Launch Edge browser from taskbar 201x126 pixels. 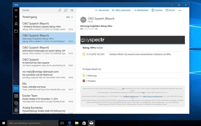coord(70,123)
